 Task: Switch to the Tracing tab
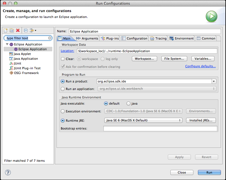click(x=159, y=38)
